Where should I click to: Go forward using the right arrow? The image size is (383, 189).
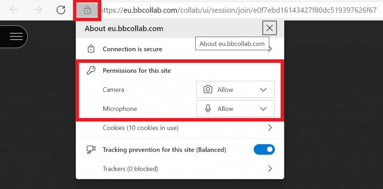point(38,10)
